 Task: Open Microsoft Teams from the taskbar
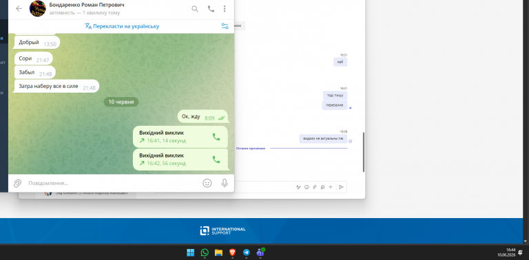260,252
